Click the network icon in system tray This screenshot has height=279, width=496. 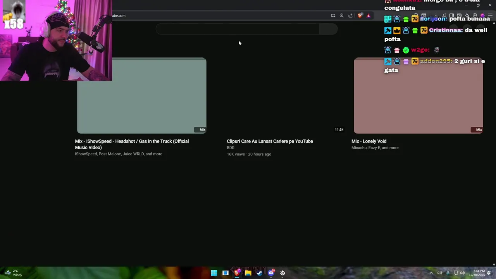pyautogui.click(x=456, y=273)
